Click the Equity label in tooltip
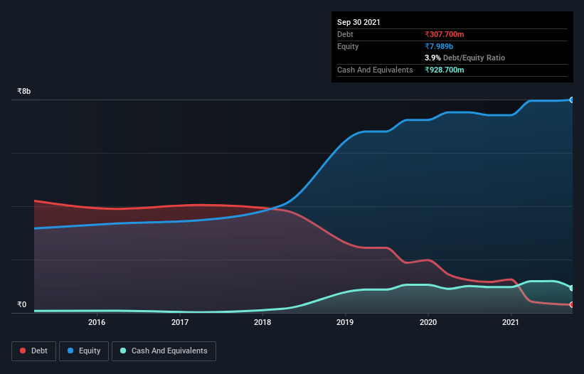The width and height of the screenshot is (584, 374). pos(348,46)
